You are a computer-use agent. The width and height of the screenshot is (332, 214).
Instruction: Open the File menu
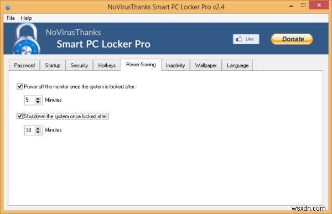(x=11, y=18)
